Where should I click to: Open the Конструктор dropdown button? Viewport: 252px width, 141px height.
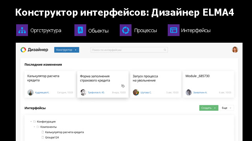pyautogui.click(x=67, y=50)
